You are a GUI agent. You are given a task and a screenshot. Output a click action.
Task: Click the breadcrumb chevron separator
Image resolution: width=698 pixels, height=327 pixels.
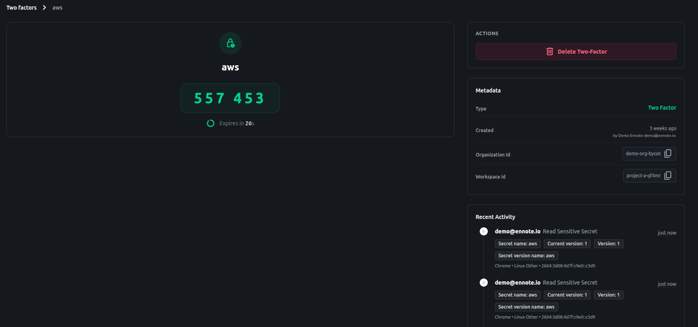44,8
